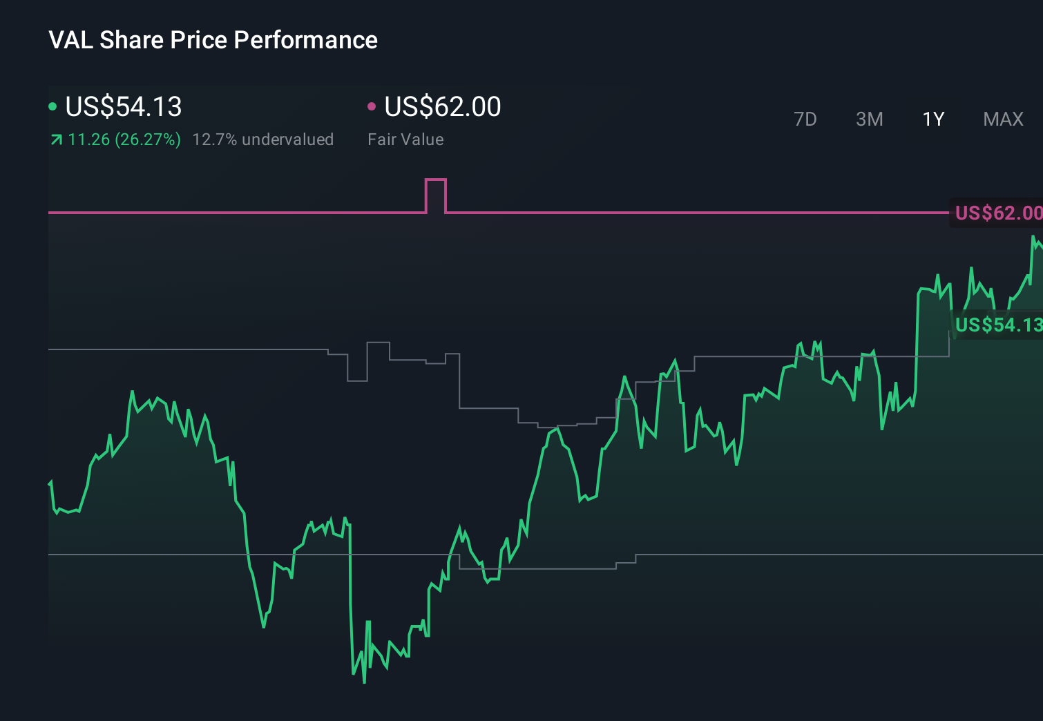Toggle the US$54.13 share price series visibility
This screenshot has width=1043, height=721.
coord(122,107)
